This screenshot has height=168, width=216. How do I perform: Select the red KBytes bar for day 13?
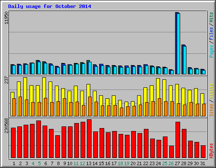89,139
